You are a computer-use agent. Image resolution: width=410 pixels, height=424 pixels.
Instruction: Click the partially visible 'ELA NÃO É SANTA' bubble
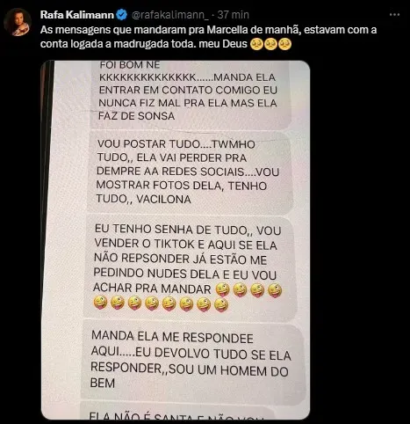177,413
